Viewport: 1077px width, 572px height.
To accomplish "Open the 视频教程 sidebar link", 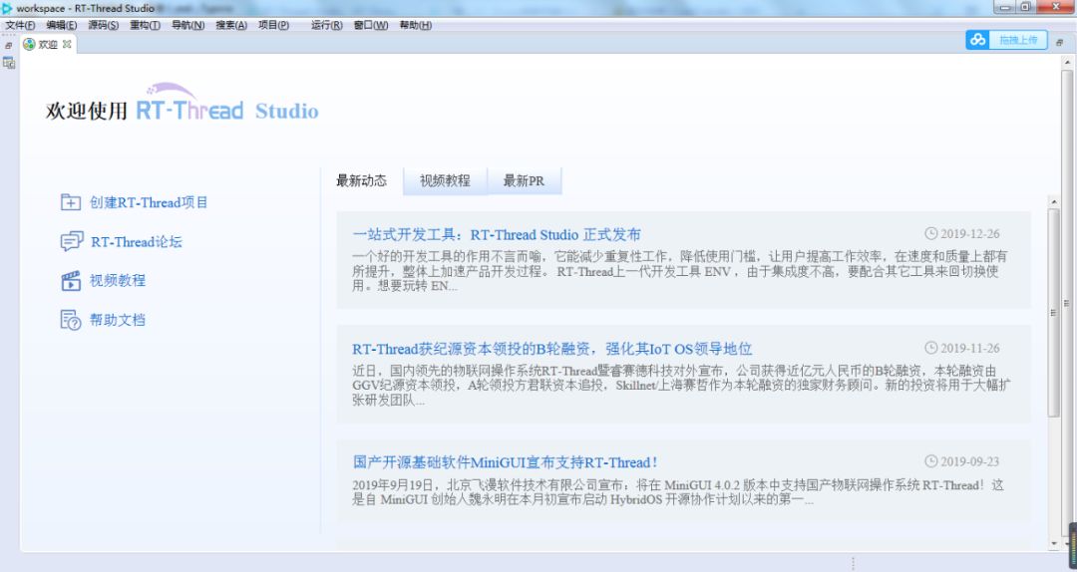I will pyautogui.click(x=118, y=280).
